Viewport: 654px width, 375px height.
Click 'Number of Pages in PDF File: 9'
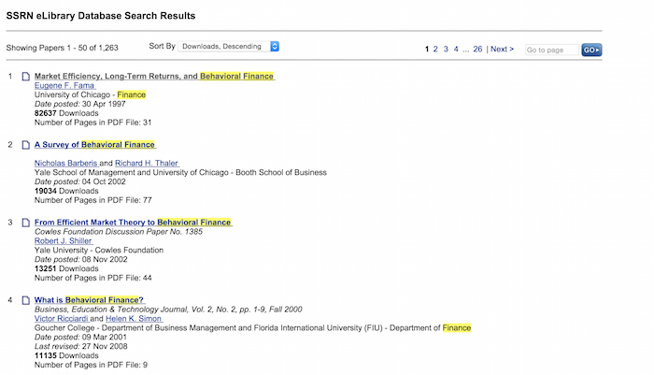(91, 365)
